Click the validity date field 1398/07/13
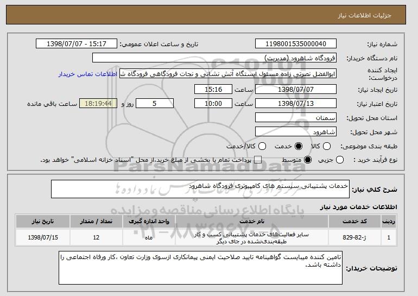418x296 pixels. 296,104
